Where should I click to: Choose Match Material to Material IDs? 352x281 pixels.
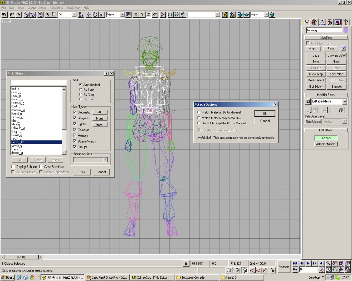[x=199, y=118]
